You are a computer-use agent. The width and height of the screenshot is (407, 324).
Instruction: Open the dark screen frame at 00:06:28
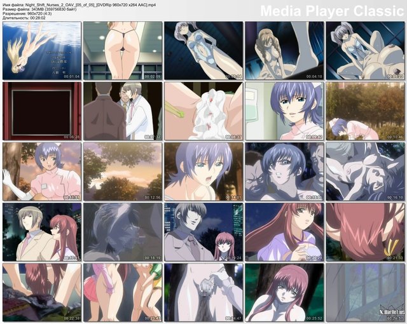coord(42,111)
